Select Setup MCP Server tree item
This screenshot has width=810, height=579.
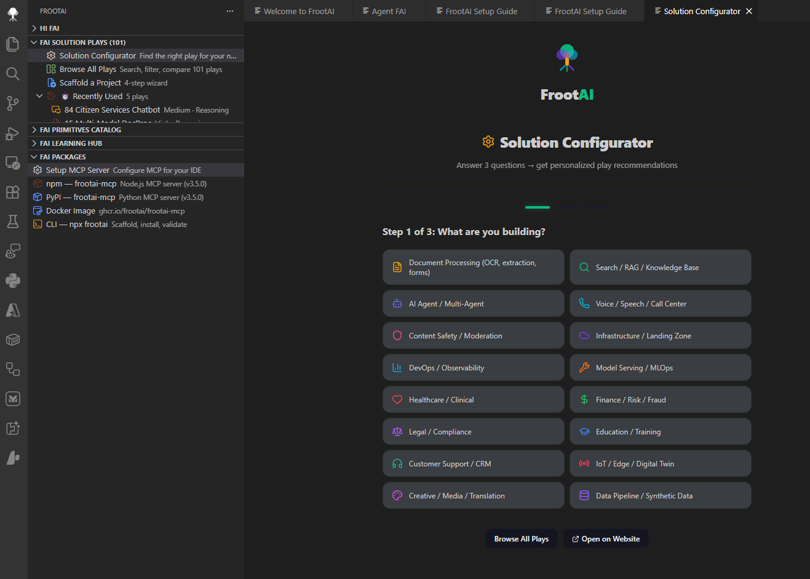coord(136,170)
